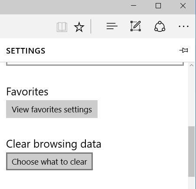Open More actions ellipsis menu
Viewport: 196px width, 189px height.
(183, 27)
